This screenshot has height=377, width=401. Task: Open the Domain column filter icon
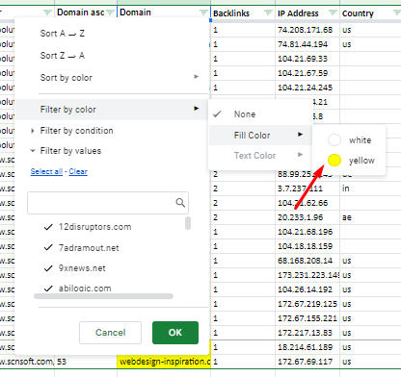click(x=203, y=13)
